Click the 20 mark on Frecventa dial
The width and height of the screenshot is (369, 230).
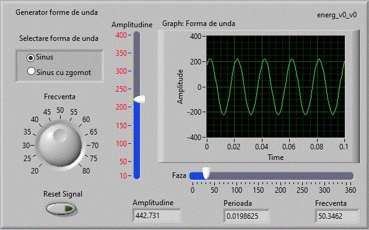click(x=35, y=170)
